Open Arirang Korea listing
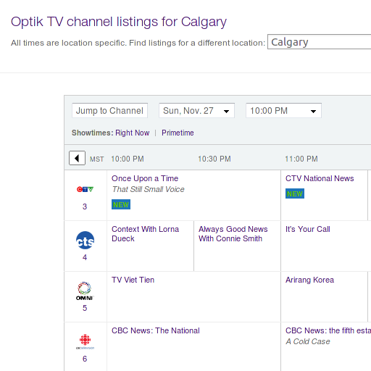Image resolution: width=371 pixels, height=371 pixels. pos(309,280)
